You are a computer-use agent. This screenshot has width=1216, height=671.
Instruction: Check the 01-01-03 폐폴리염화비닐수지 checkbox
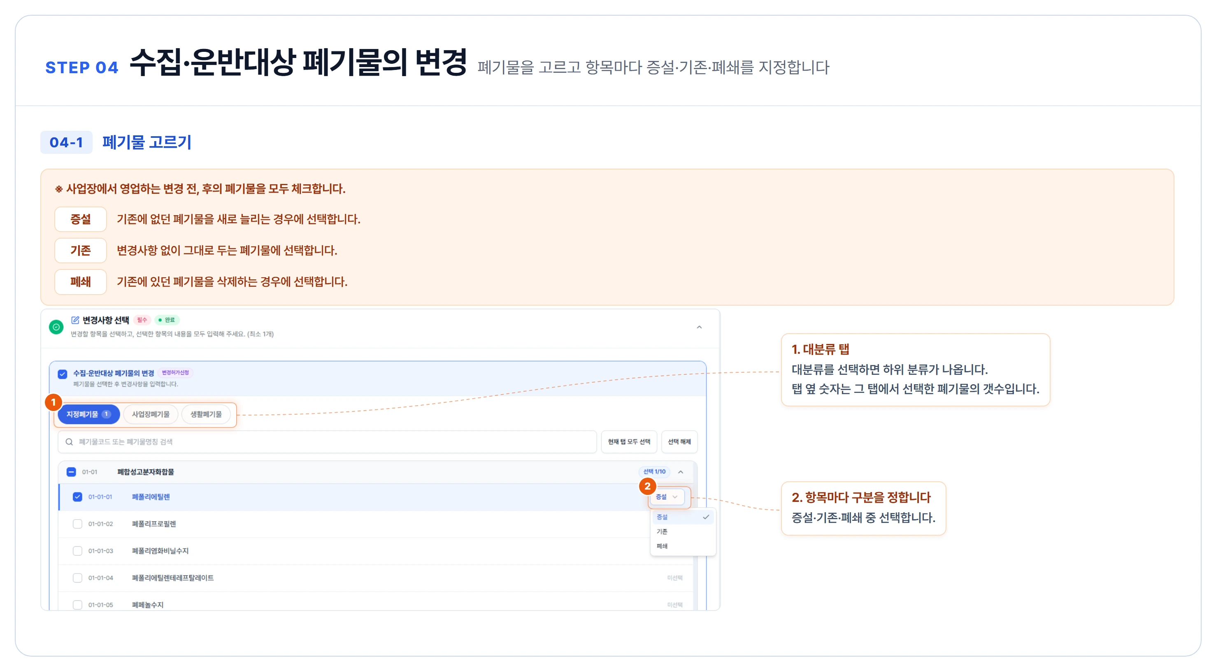coord(77,551)
